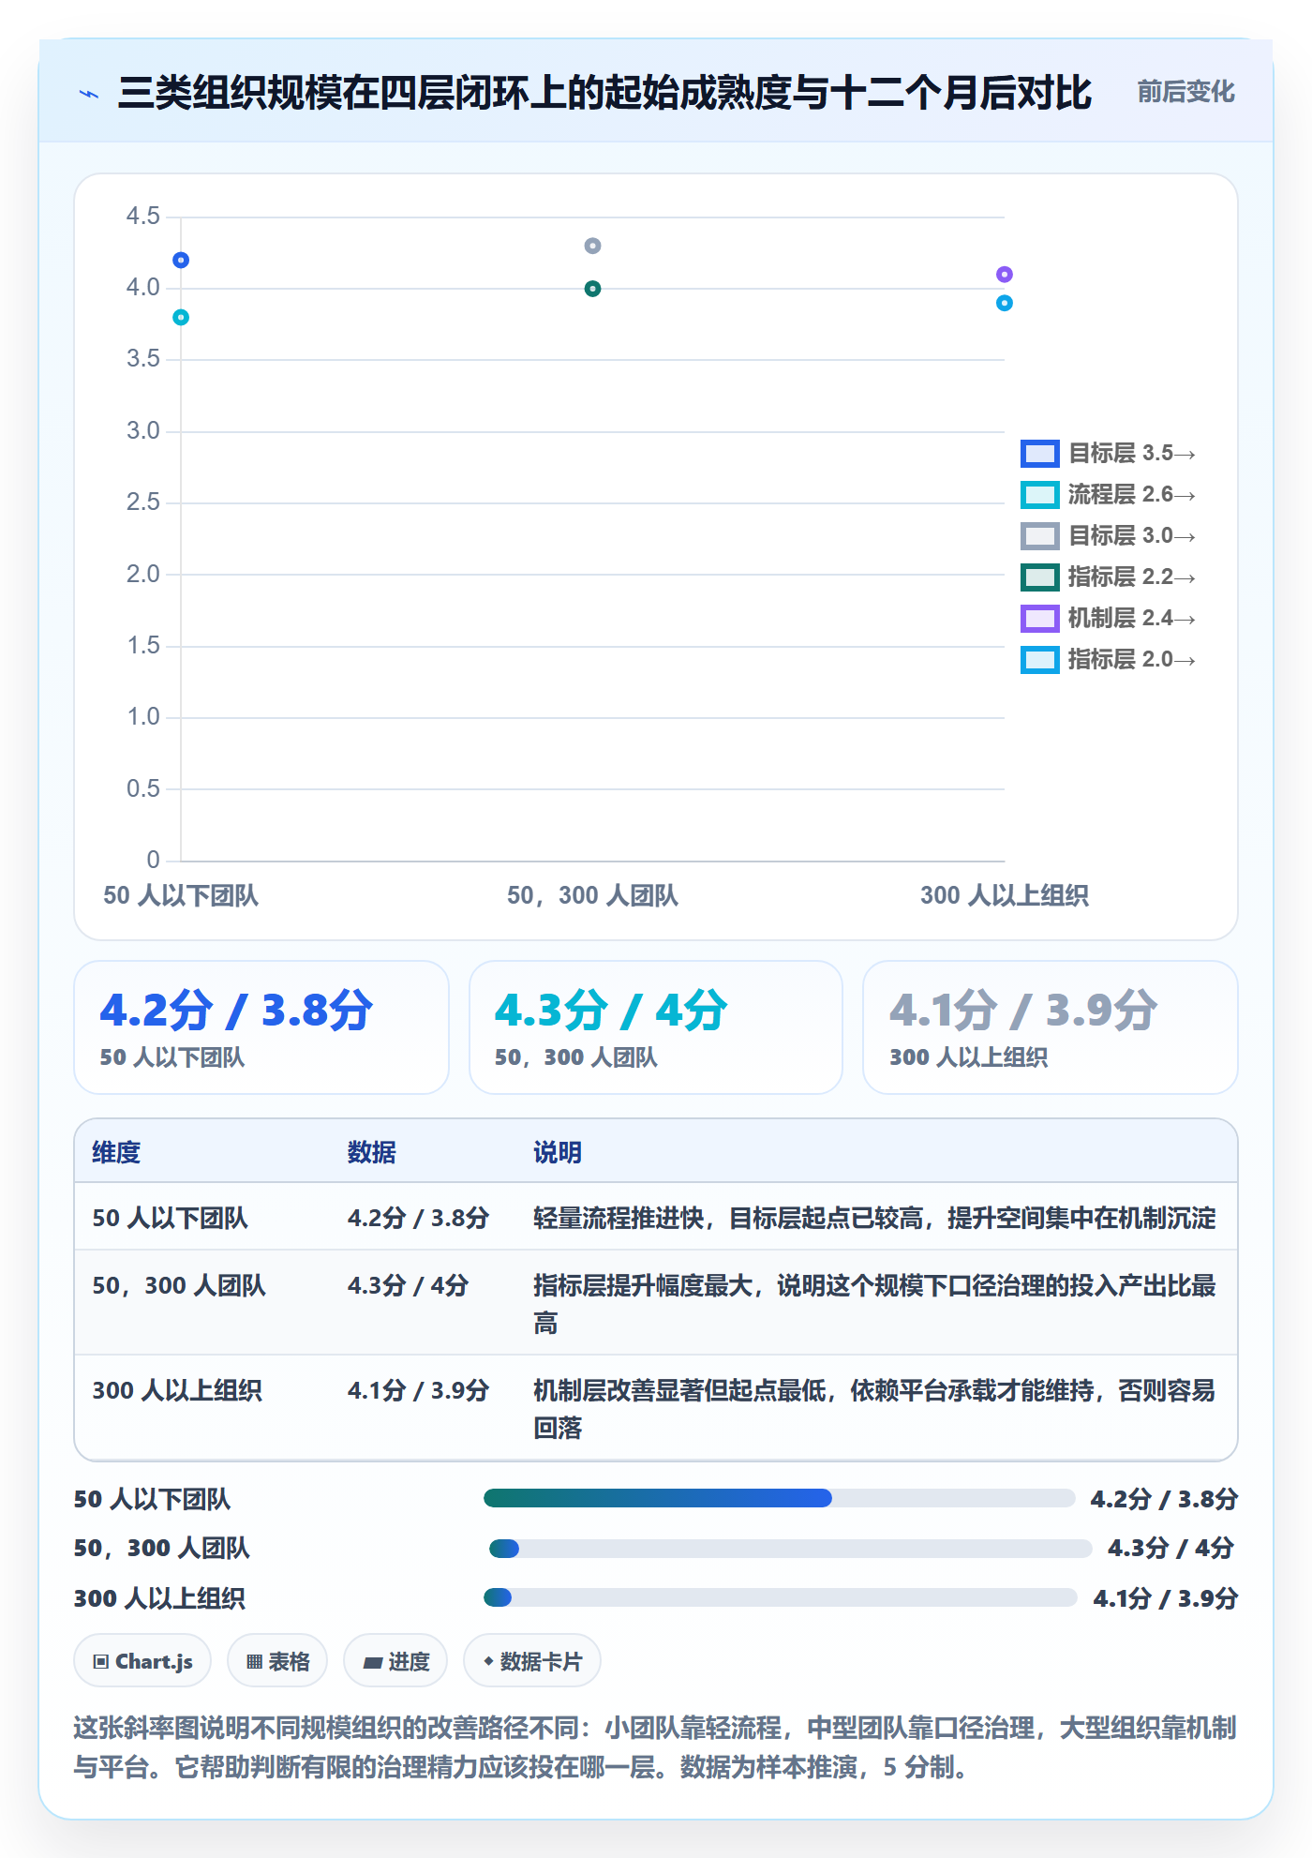Select the dark blue 4.2 data point
This screenshot has height=1858, width=1312.
point(181,261)
